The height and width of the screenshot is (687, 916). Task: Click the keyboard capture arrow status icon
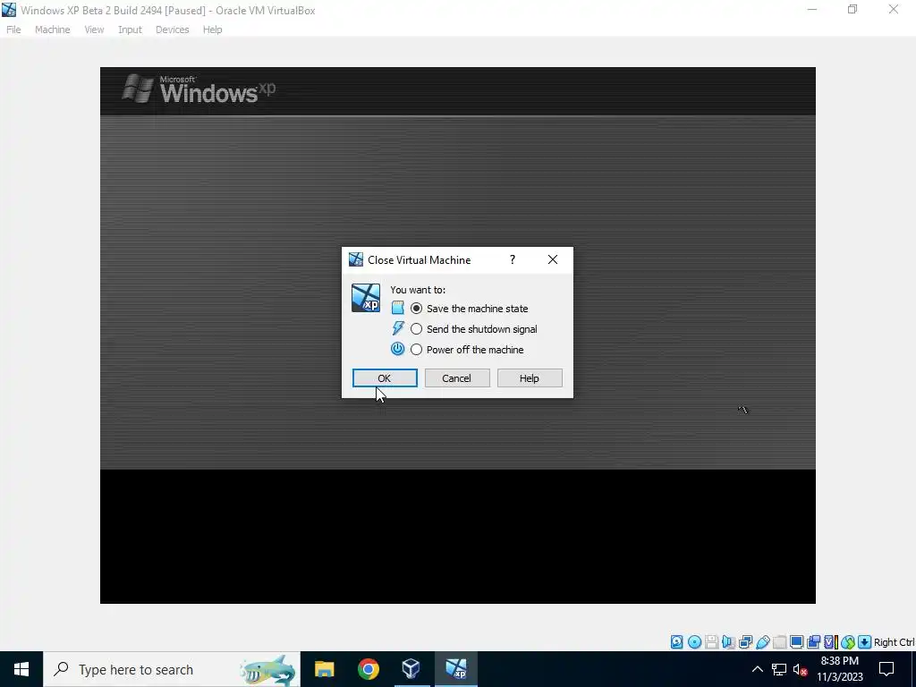coord(865,642)
